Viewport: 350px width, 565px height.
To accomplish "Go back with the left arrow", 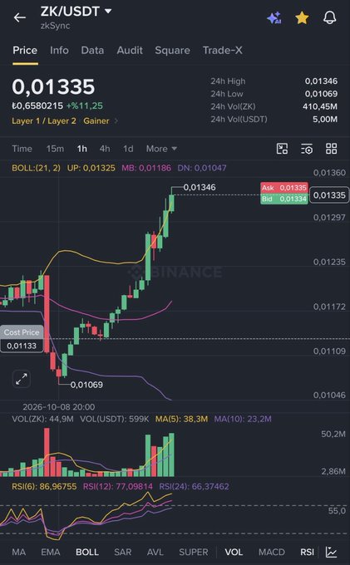I will coord(19,17).
